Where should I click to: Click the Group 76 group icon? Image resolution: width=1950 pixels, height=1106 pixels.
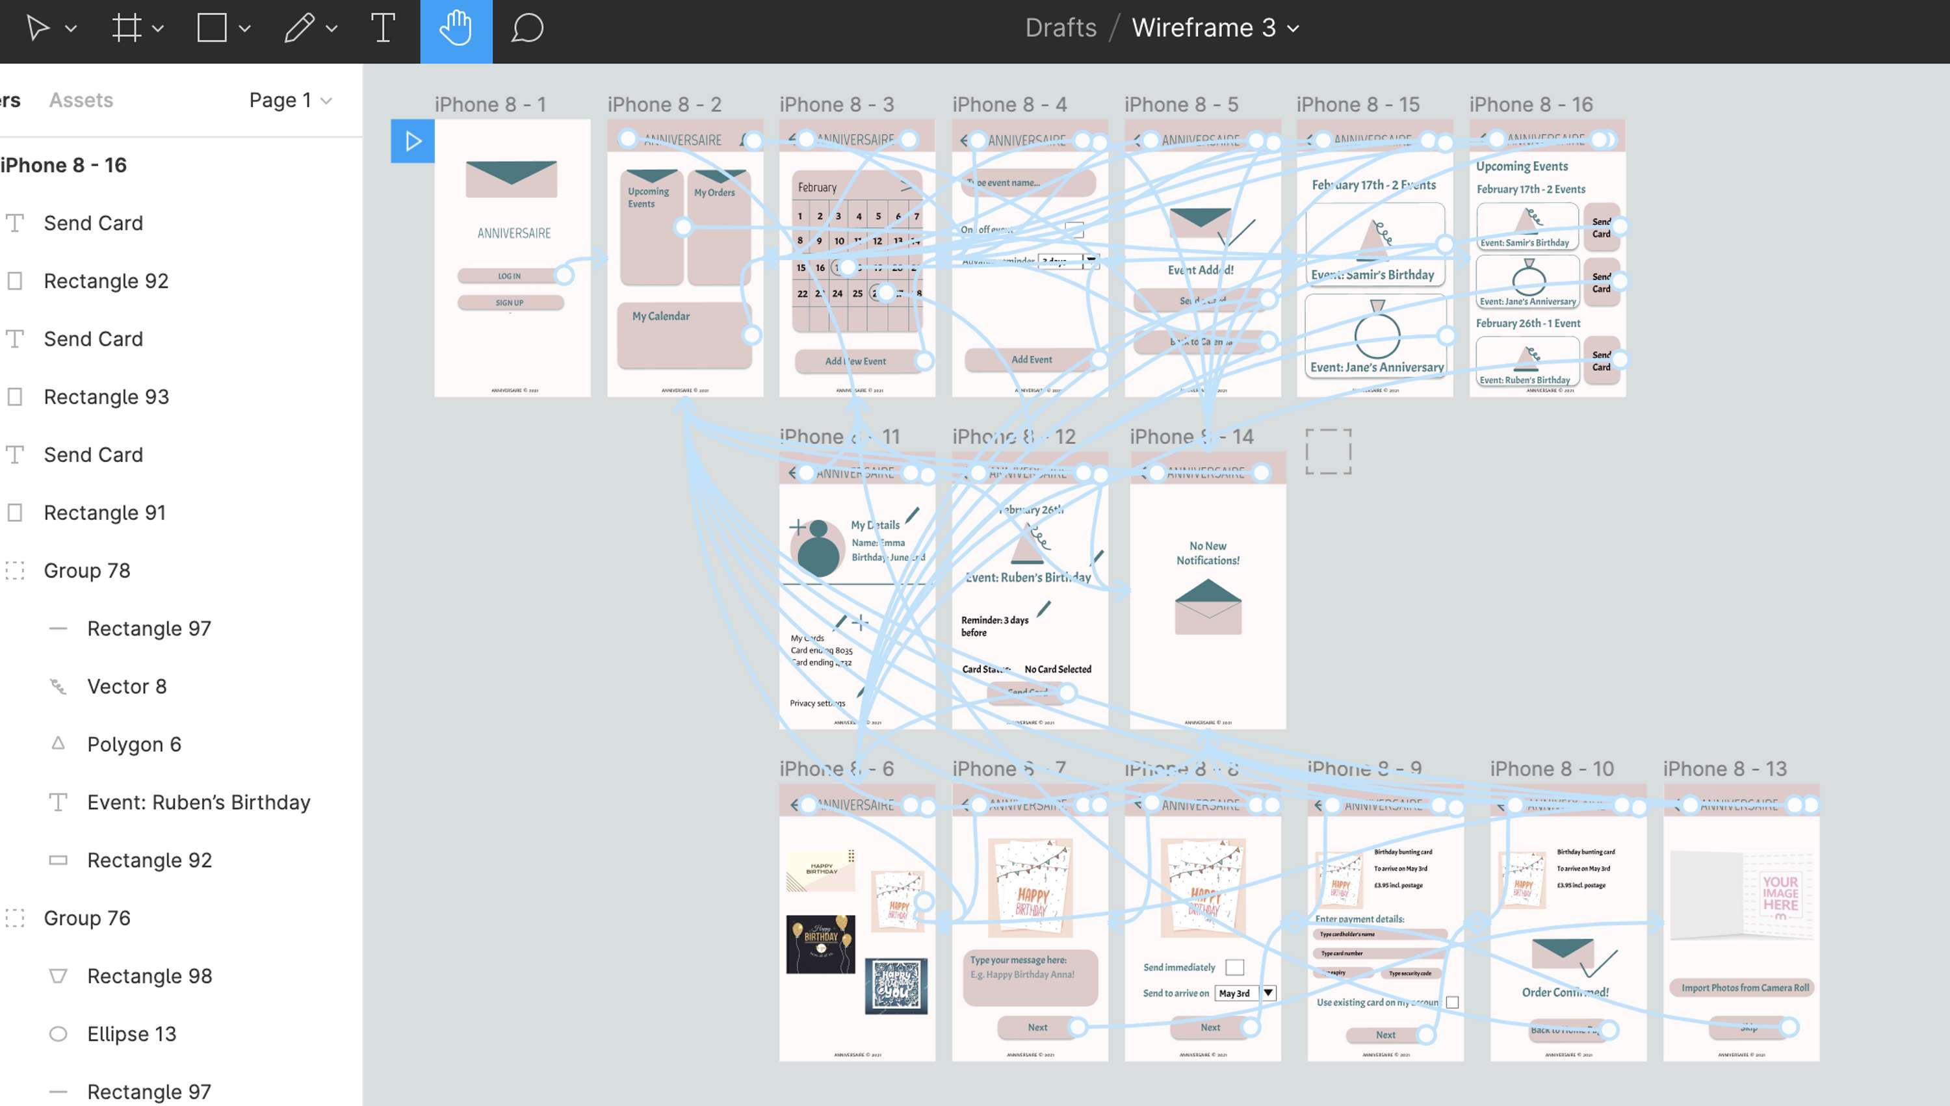click(x=15, y=918)
